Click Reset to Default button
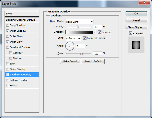The width and height of the screenshot is (152, 118). point(93,61)
